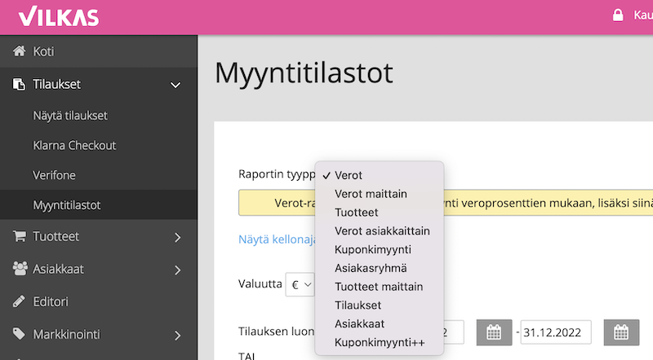Click the lock icon in header
Image resolution: width=653 pixels, height=360 pixels.
618,15
